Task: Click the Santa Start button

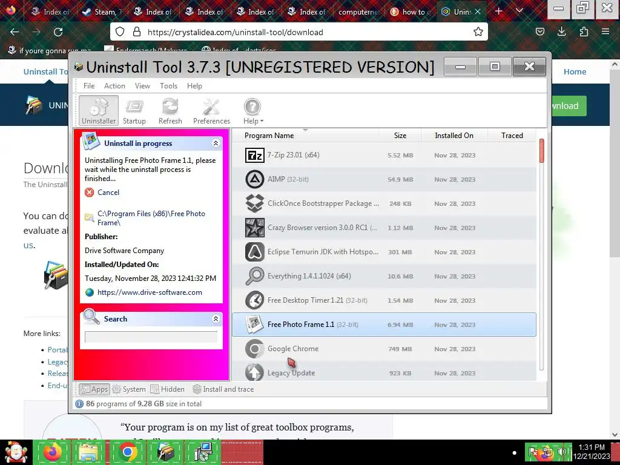Action: point(16,452)
